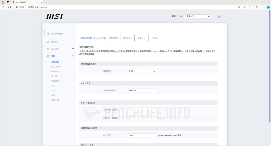Go to 儀表板 dashboard in sidebar
This screenshot has height=146, width=271.
(x=54, y=42)
